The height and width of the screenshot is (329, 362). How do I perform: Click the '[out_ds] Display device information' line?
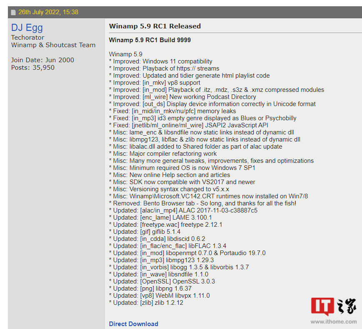coord(212,104)
